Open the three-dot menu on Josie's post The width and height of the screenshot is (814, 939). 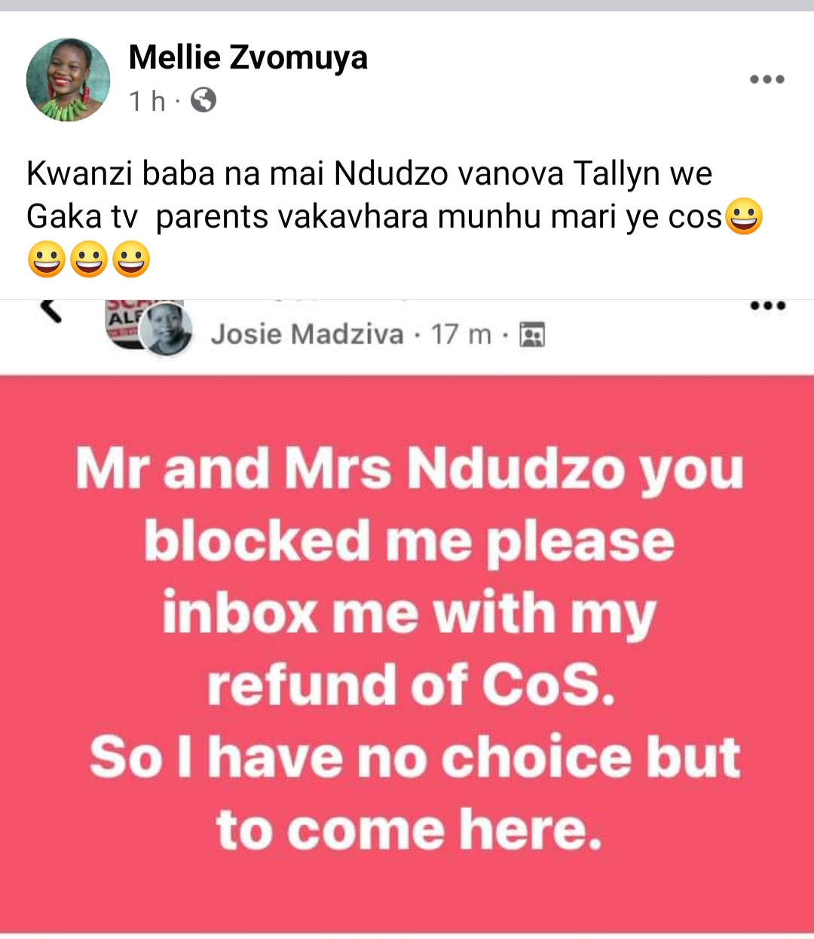click(x=767, y=306)
